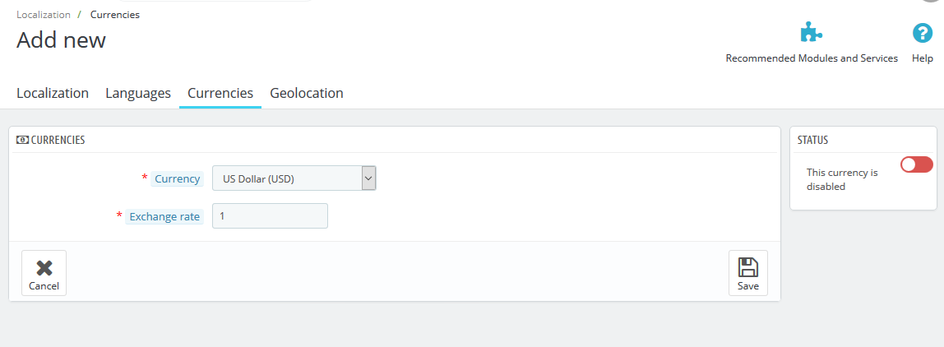Go to the Geolocation tab
Viewport: 944px width, 347px height.
[307, 93]
